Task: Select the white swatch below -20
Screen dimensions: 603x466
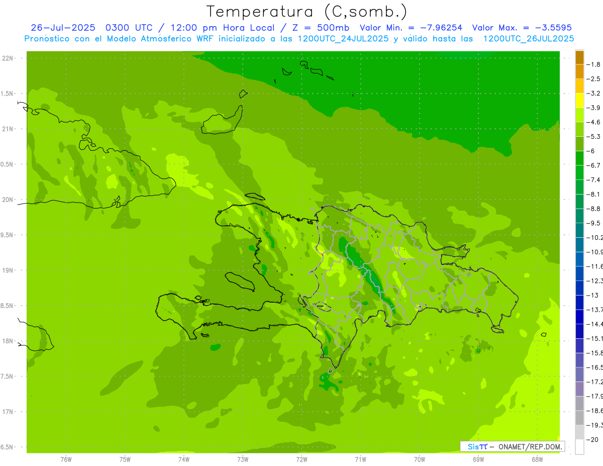Action: tap(579, 446)
